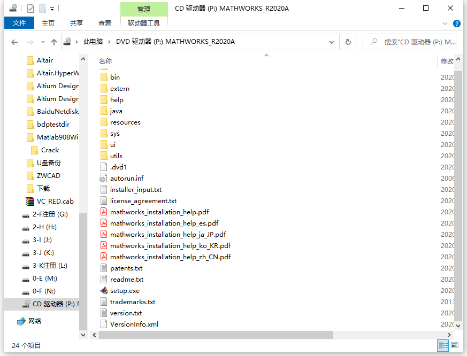Switch to details view layout
The image size is (467, 356).
point(443,346)
